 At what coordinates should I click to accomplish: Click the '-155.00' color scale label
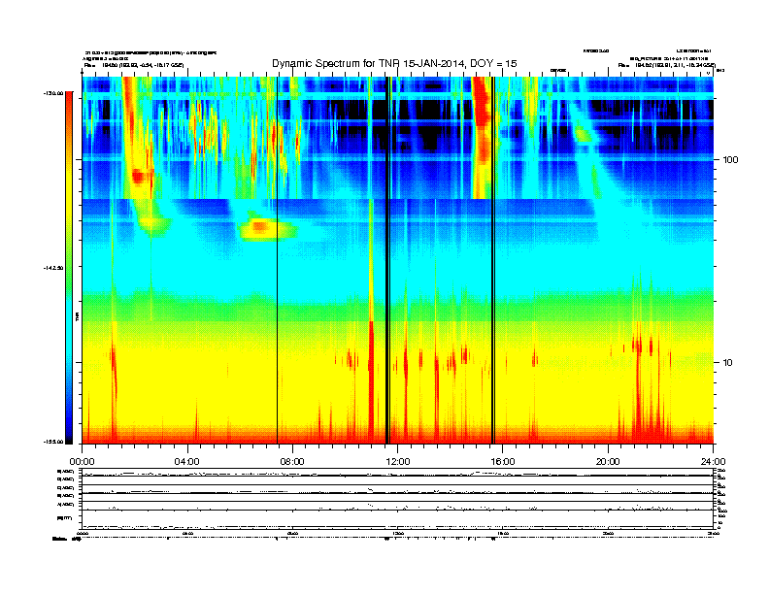(x=53, y=442)
